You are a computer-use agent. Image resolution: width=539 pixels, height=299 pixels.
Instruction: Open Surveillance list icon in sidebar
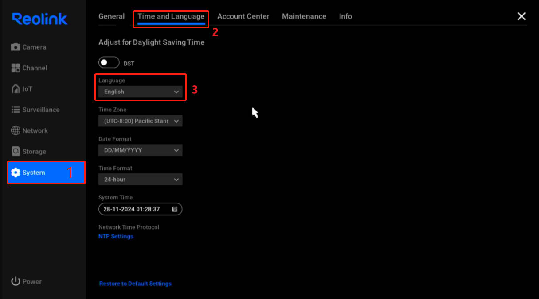coord(16,110)
